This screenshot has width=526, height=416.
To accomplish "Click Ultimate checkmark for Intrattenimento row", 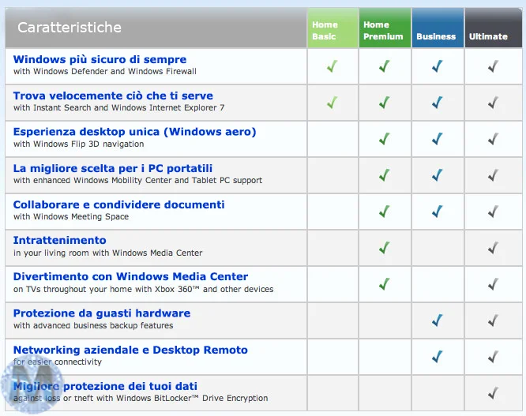I will click(493, 248).
